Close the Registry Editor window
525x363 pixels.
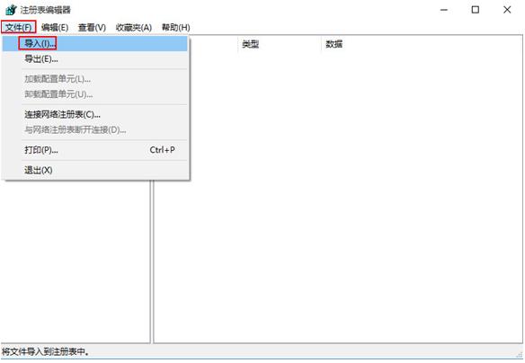click(x=507, y=10)
